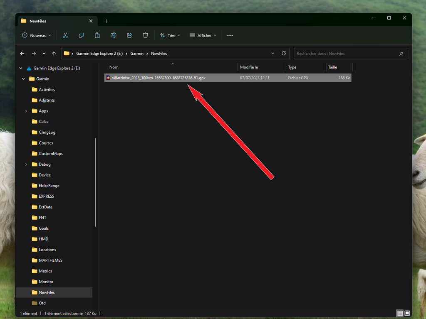Switch to details view in status bar
Image resolution: width=426 pixels, height=319 pixels.
(400, 313)
